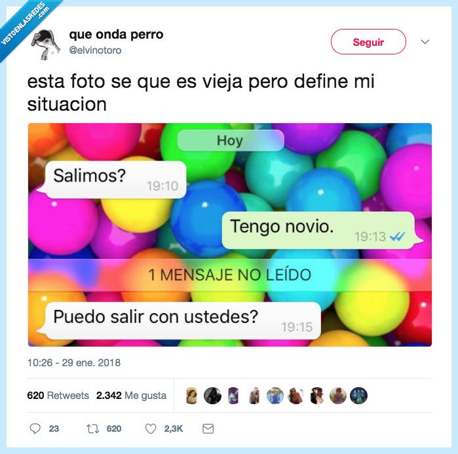Click the 2,3K likes count

pos(173,428)
